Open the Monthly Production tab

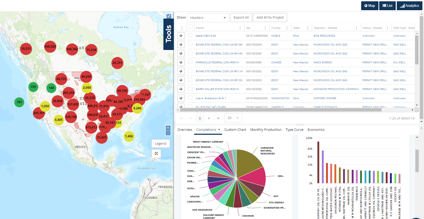point(266,130)
